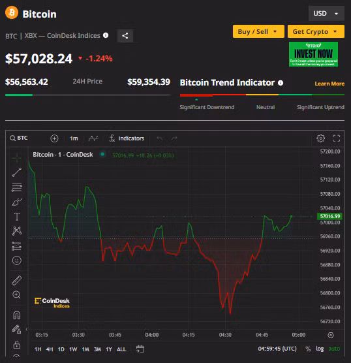Select the text annotation tool

point(17,217)
